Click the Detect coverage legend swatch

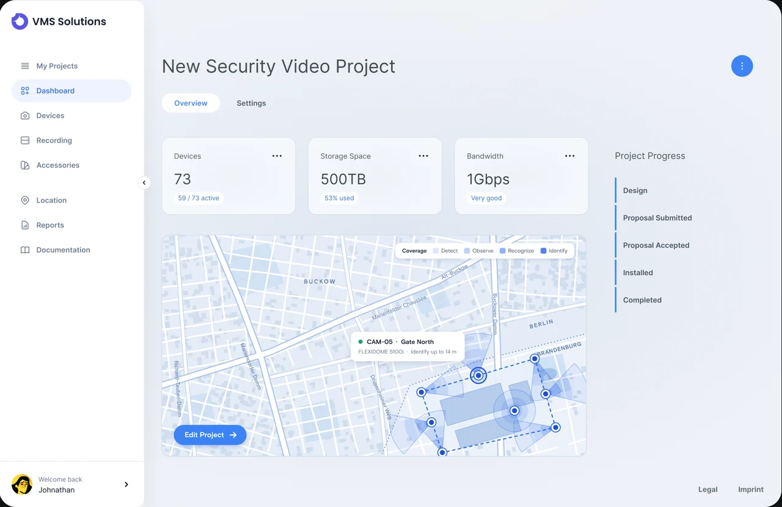[436, 251]
